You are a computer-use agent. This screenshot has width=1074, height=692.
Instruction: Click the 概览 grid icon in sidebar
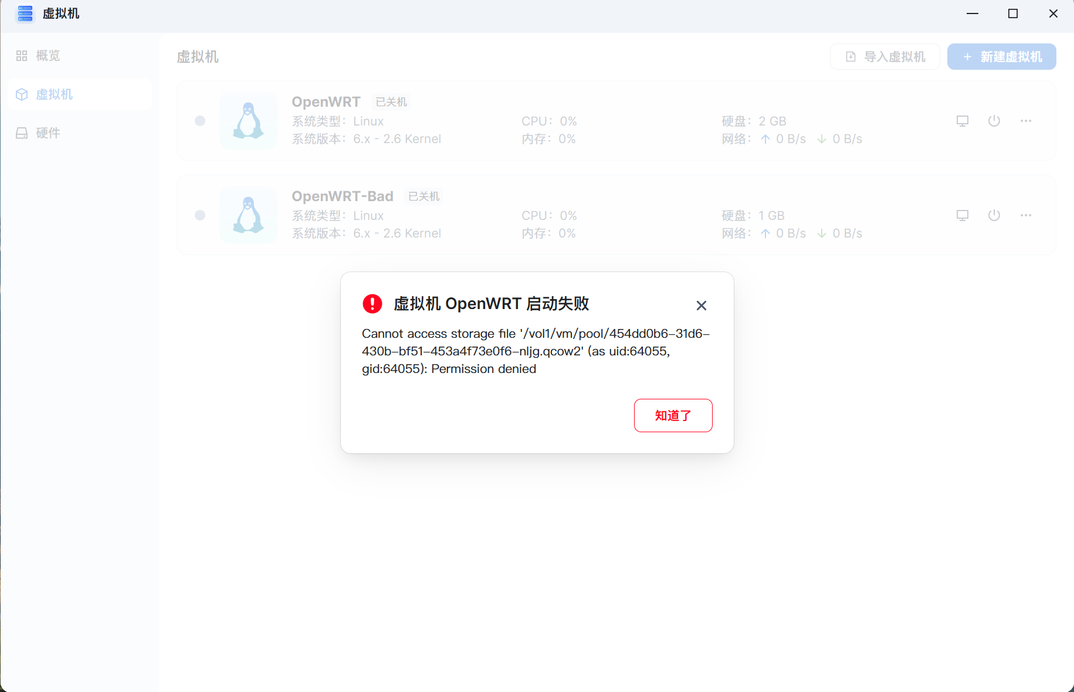click(x=22, y=56)
